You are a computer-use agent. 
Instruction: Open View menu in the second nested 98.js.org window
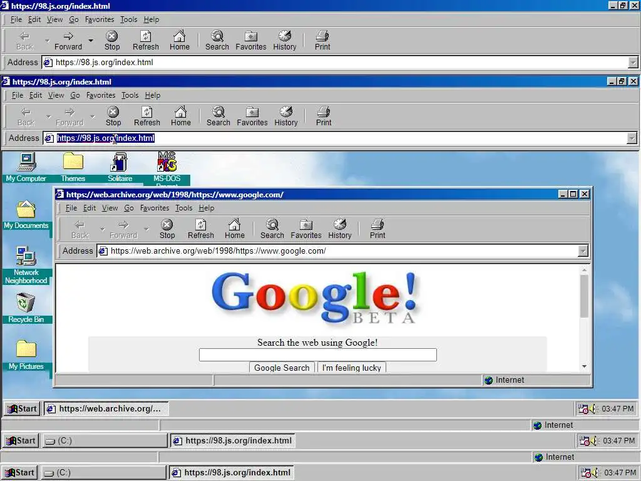click(56, 95)
